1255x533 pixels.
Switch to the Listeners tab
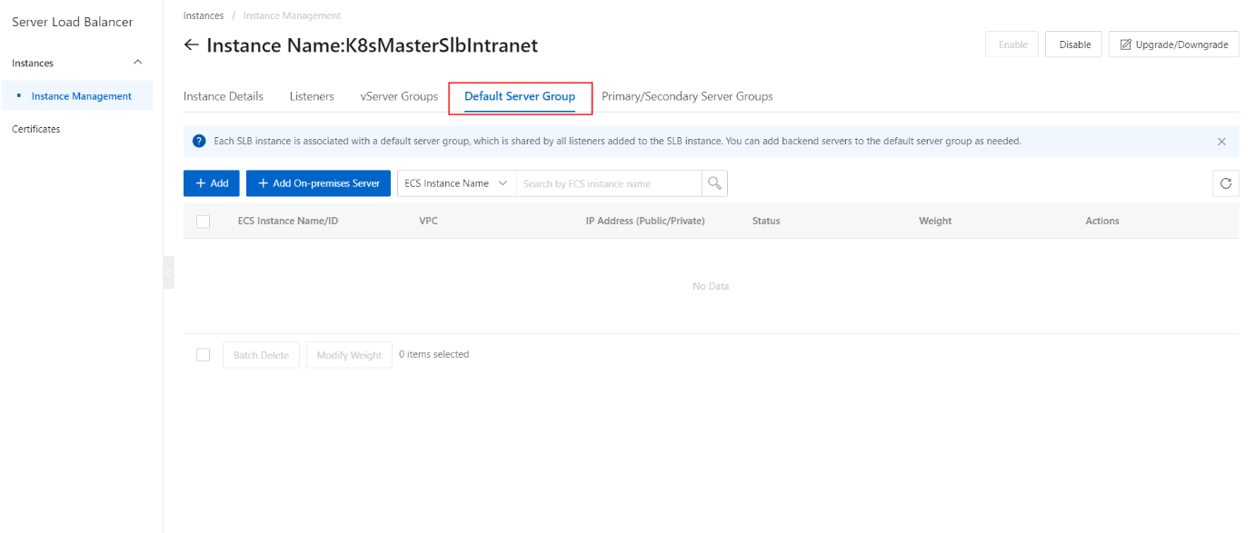pos(312,96)
